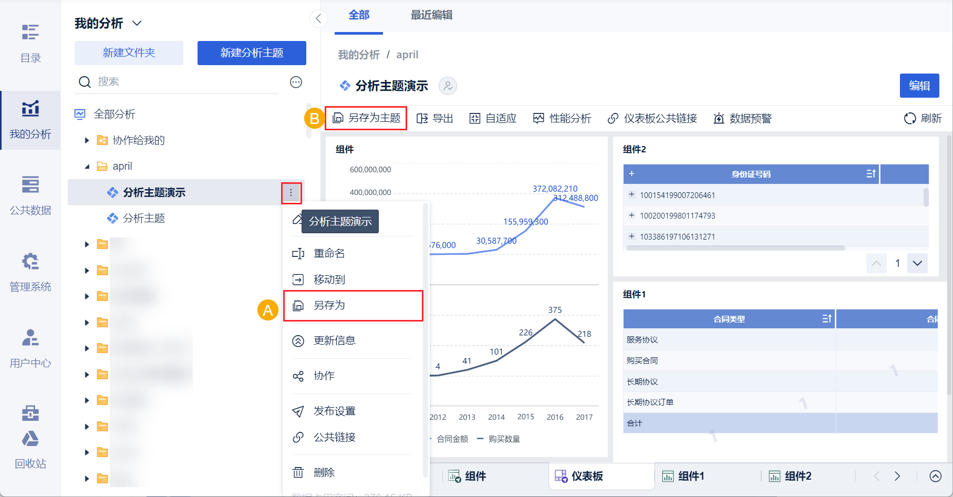Switch to the 全部 tab
This screenshot has width=953, height=497.
359,15
